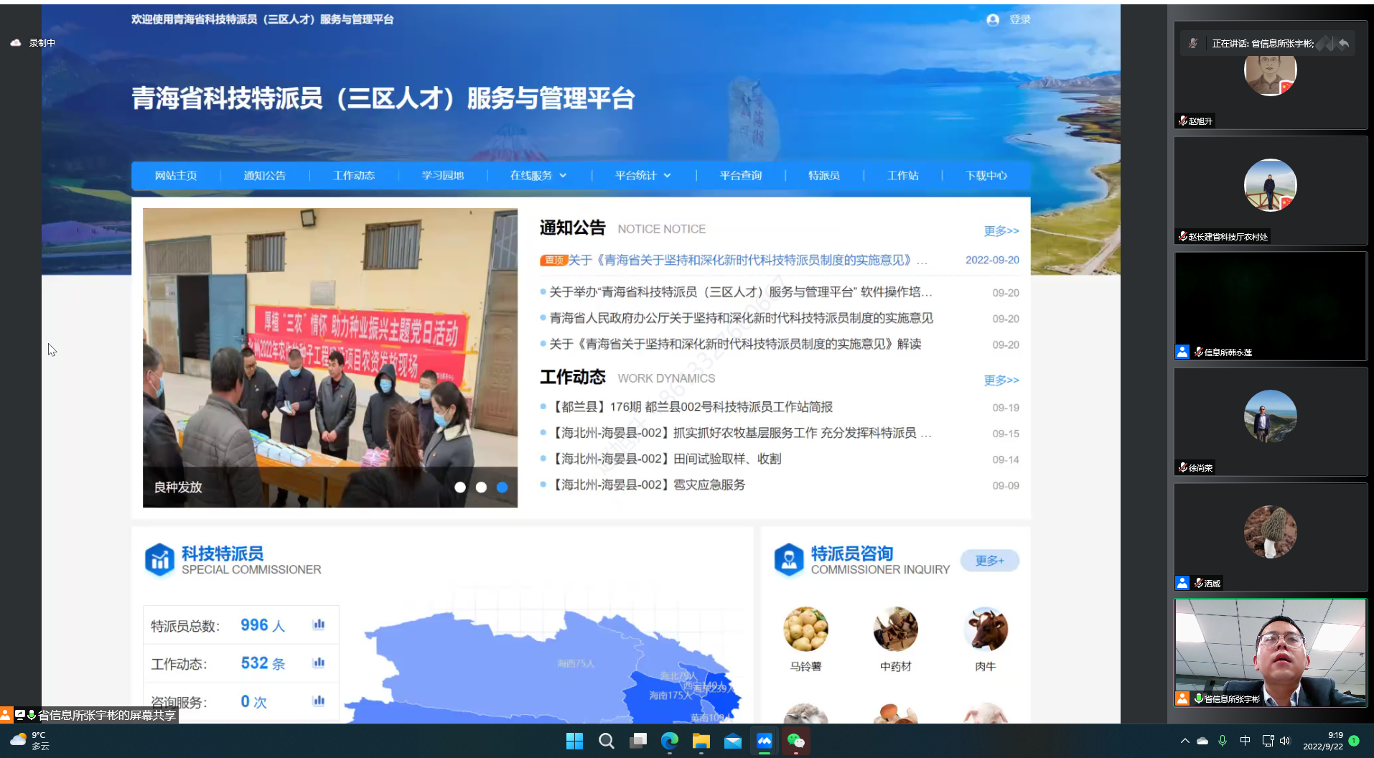Screen dimensions: 1374x758
Task: Click the 更多+ button in 特派员咨询
Action: (x=990, y=561)
